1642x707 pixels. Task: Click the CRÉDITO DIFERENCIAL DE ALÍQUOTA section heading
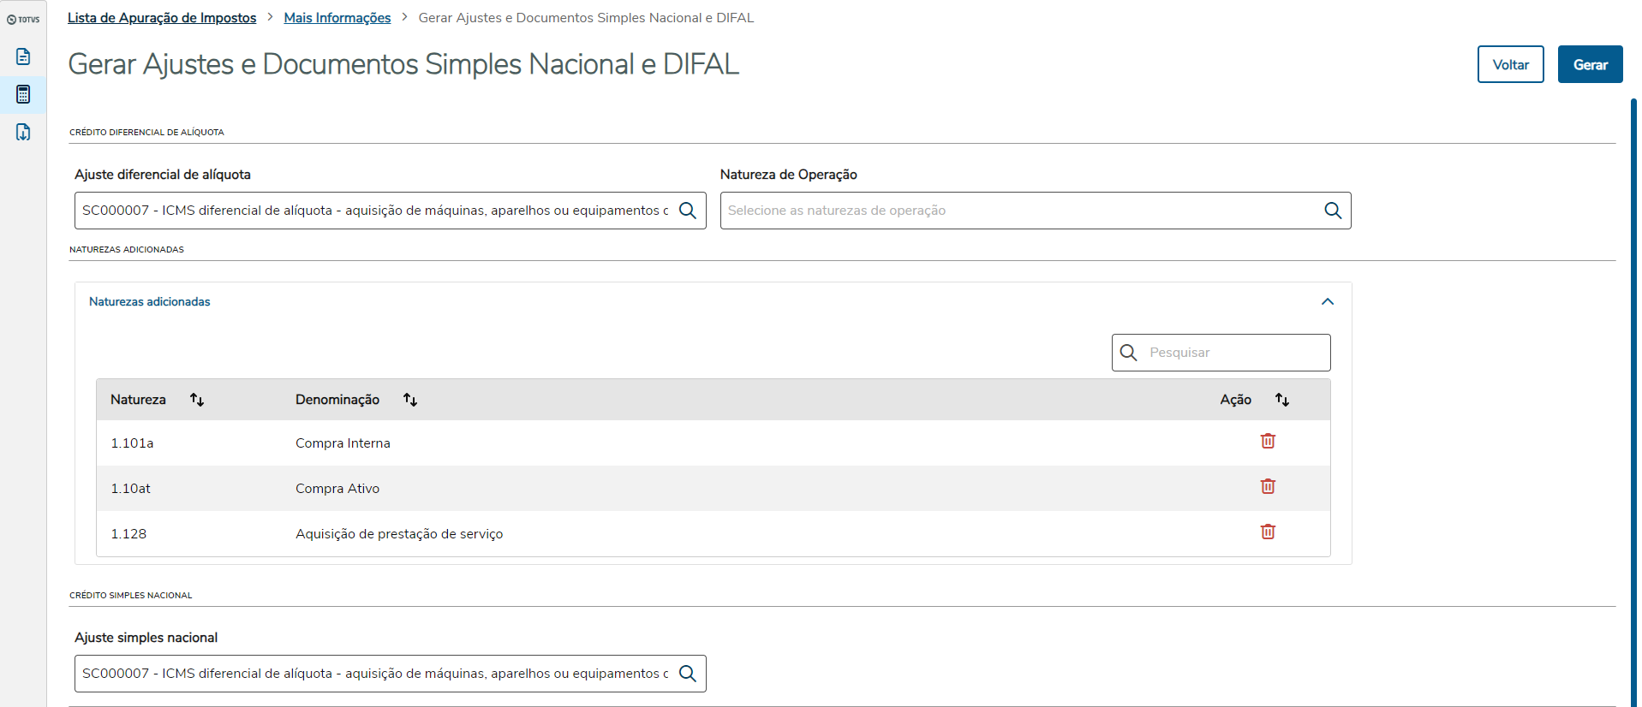[146, 133]
